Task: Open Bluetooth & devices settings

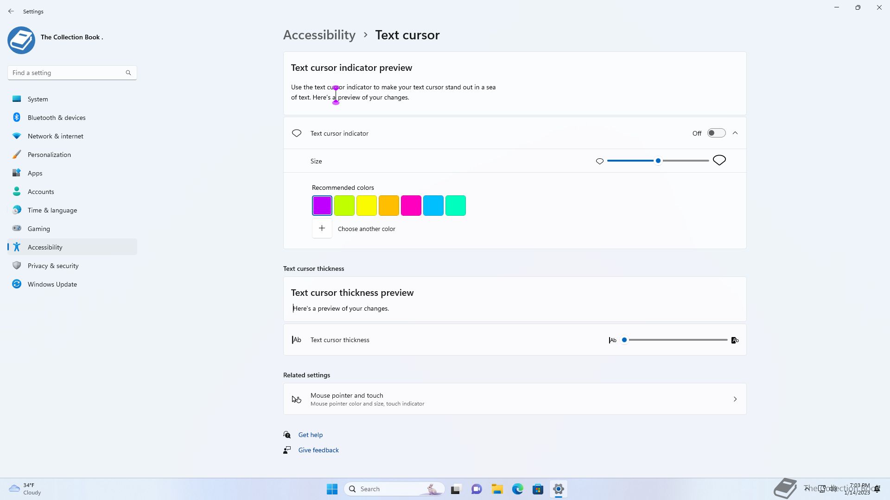Action: point(57,118)
